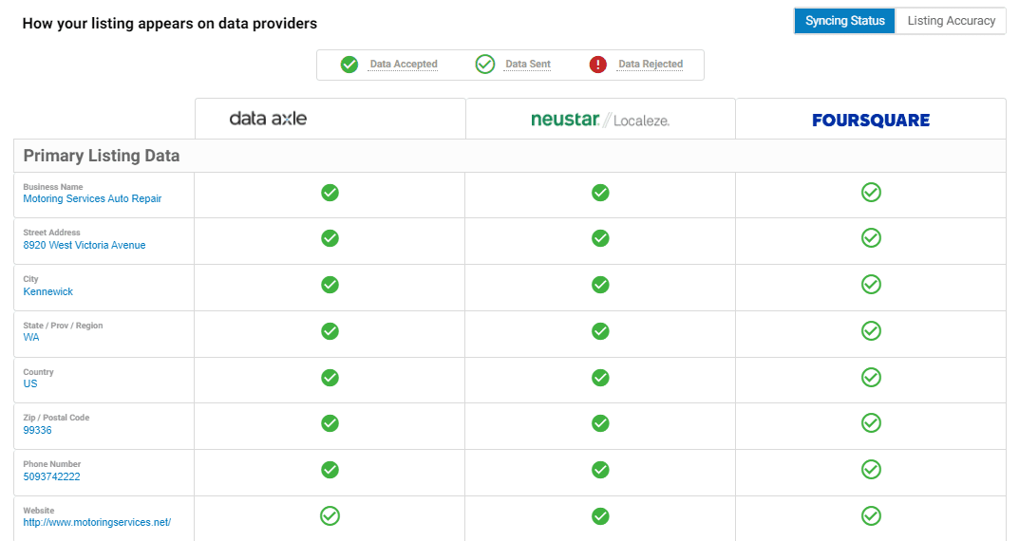1019x541 pixels.
Task: Click the red Data Rejected legend icon
Action: point(598,65)
